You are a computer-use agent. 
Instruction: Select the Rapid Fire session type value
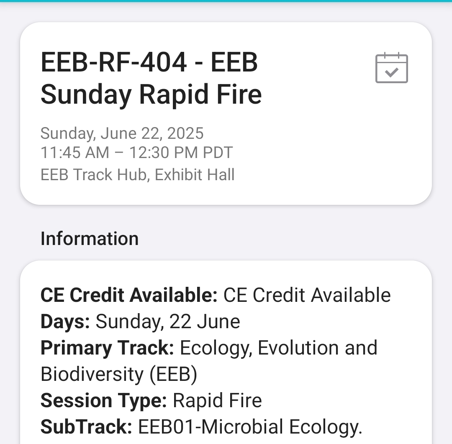(x=217, y=401)
